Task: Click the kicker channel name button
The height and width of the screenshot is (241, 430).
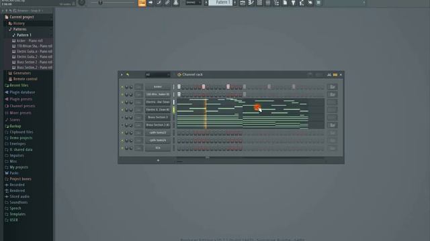Action: pyautogui.click(x=158, y=87)
